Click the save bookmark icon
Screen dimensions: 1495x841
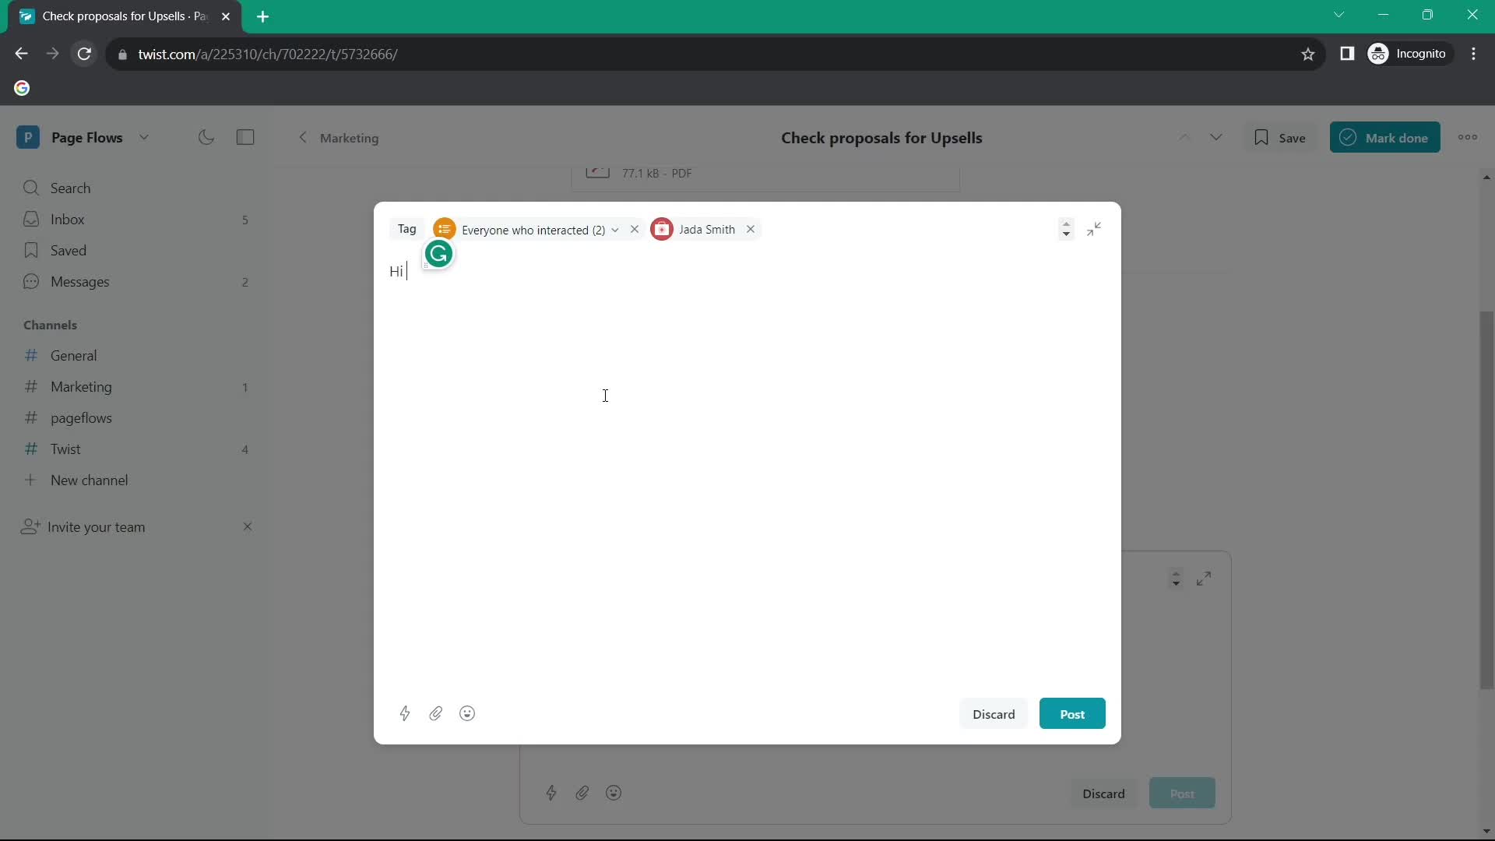tap(1262, 136)
